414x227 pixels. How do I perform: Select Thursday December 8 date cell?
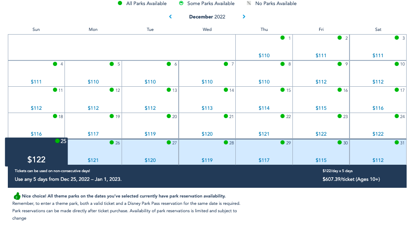point(264,73)
